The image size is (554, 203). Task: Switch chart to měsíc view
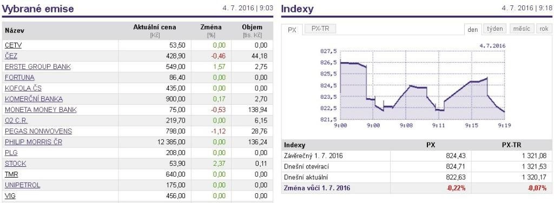point(522,29)
